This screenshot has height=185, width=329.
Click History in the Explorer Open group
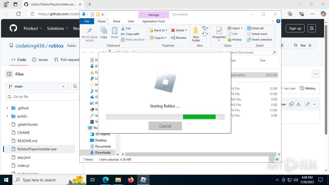[x=235, y=40]
